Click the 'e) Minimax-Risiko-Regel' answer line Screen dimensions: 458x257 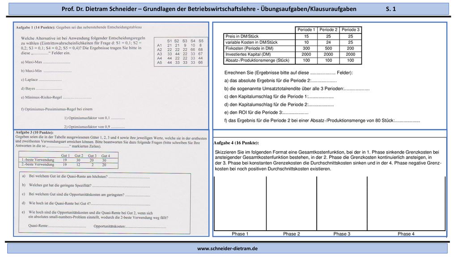point(56,97)
